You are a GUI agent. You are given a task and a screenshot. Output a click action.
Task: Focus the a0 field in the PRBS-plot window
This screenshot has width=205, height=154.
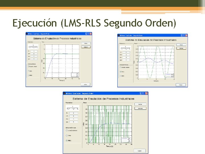tap(73, 122)
